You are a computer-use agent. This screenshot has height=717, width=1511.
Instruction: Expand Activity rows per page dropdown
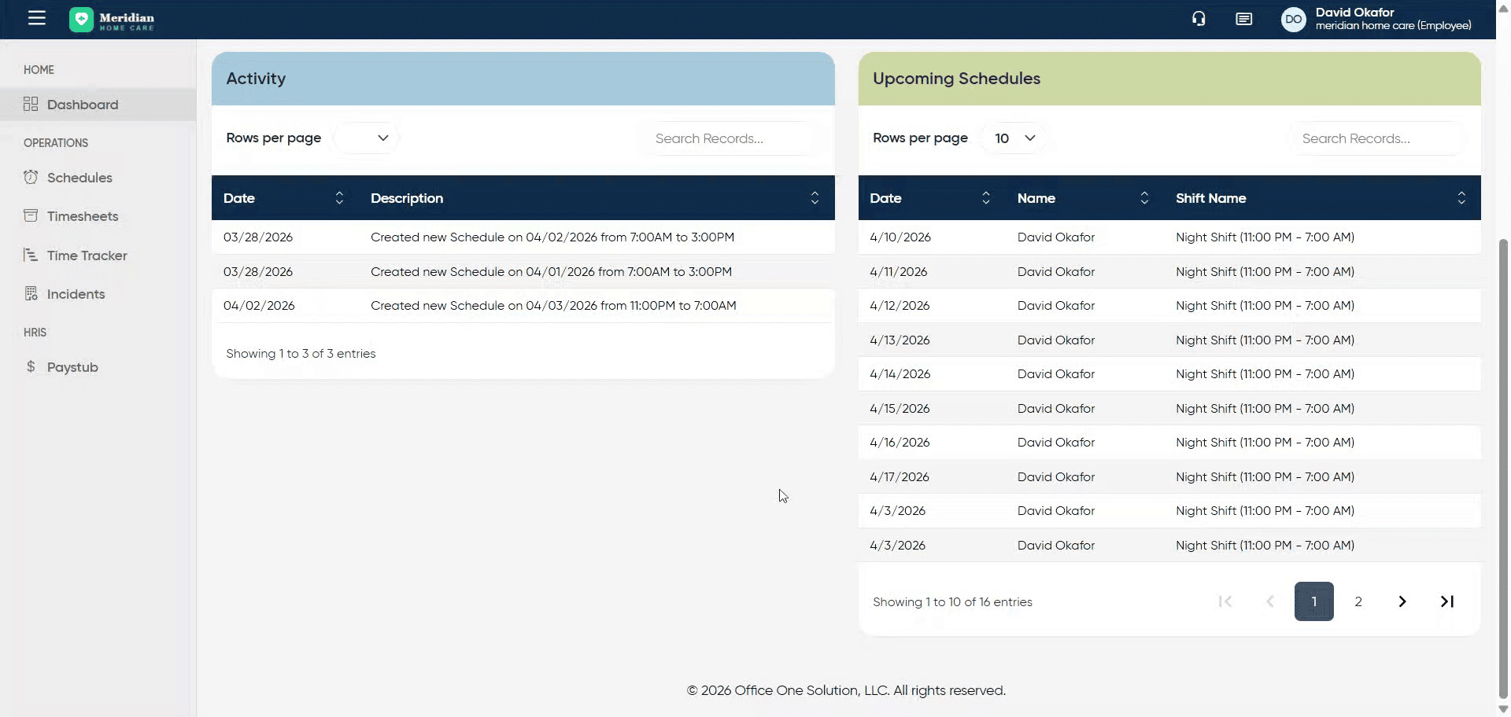coord(366,138)
